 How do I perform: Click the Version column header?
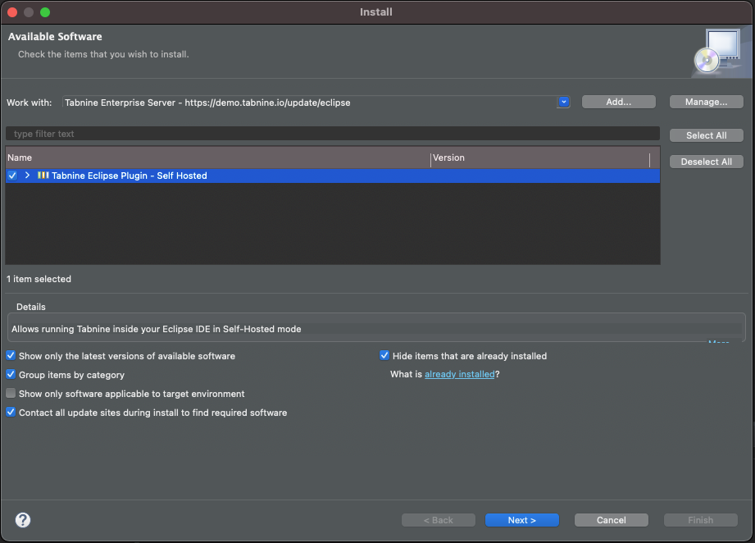tap(539, 157)
